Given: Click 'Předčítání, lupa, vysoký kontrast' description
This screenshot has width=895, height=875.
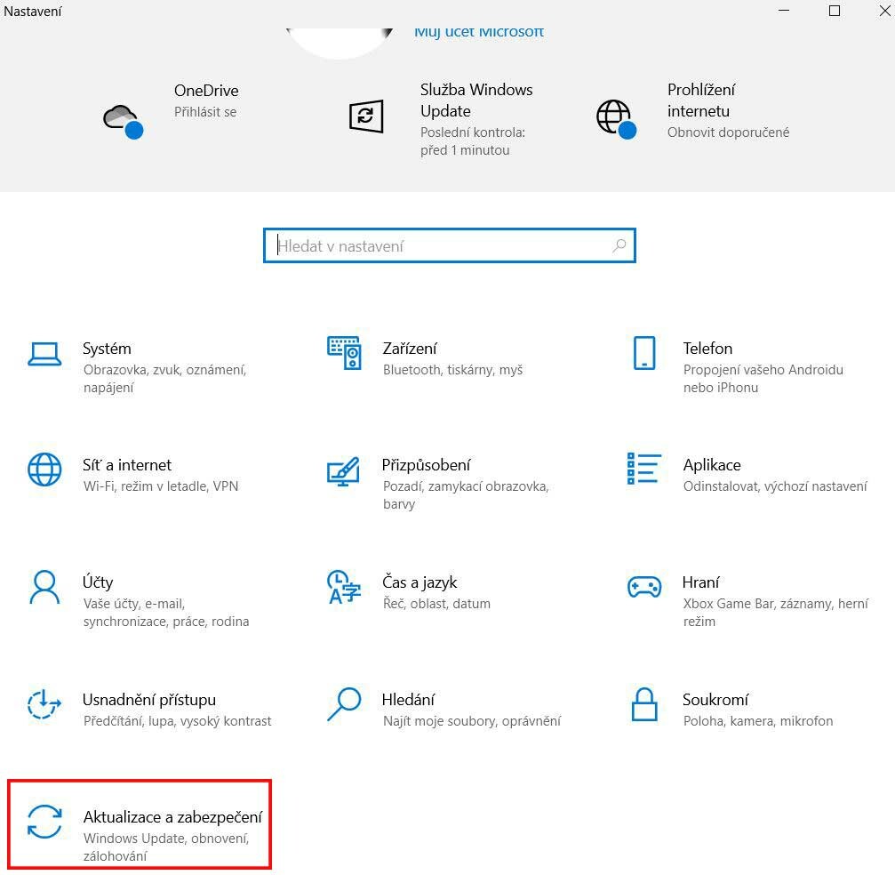Looking at the screenshot, I should (x=177, y=721).
